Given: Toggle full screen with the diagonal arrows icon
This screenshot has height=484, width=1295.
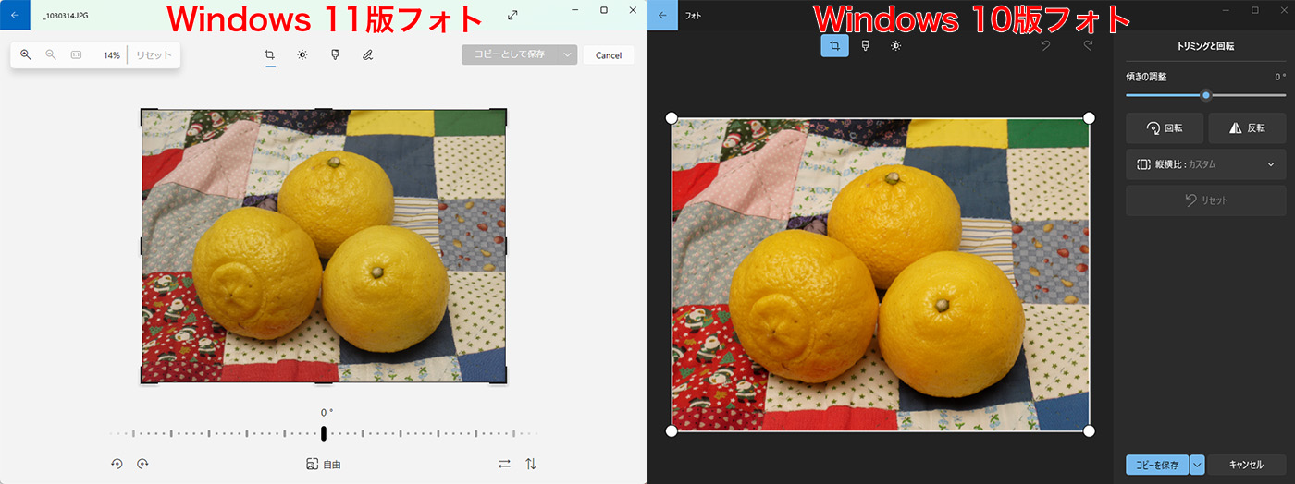Looking at the screenshot, I should point(513,15).
